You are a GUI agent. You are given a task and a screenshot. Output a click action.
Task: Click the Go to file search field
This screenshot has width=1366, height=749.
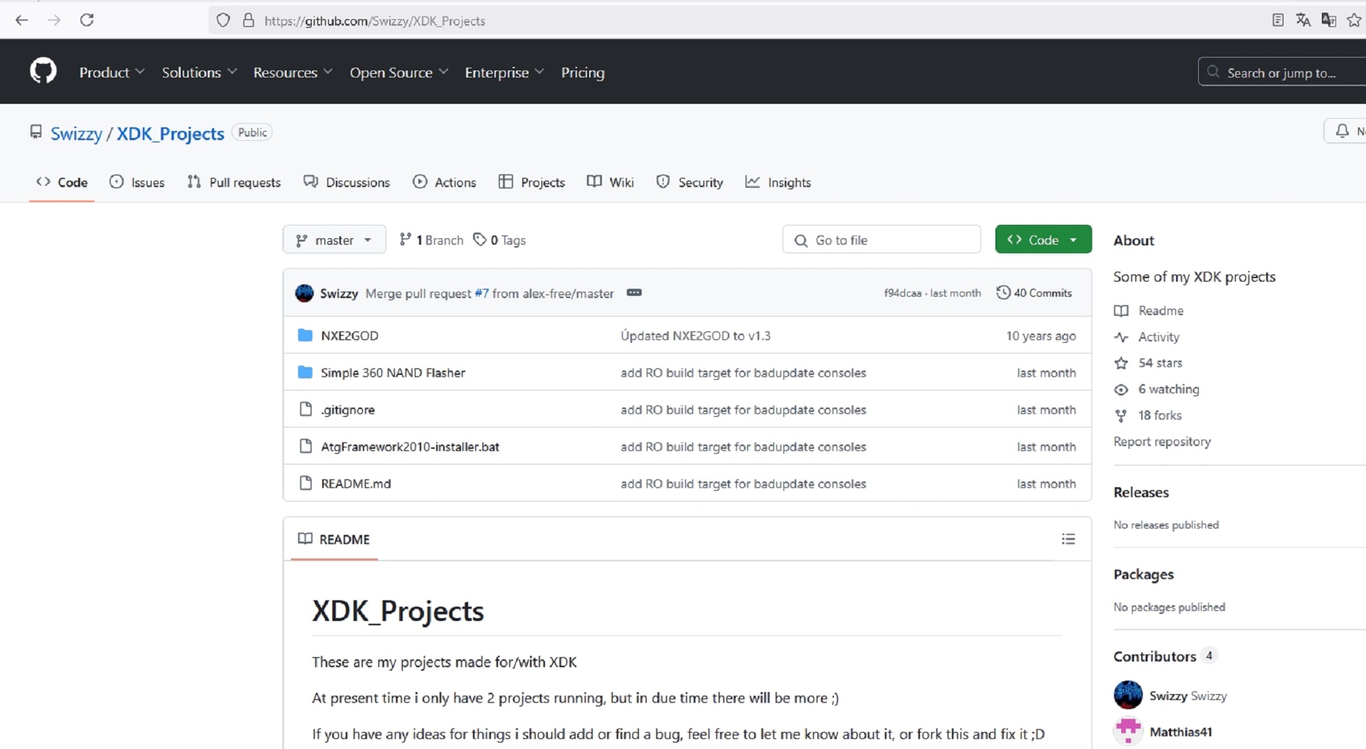click(881, 240)
